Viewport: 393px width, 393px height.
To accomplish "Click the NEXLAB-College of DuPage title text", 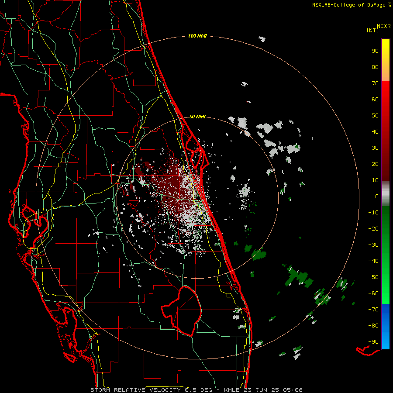I will (x=348, y=5).
